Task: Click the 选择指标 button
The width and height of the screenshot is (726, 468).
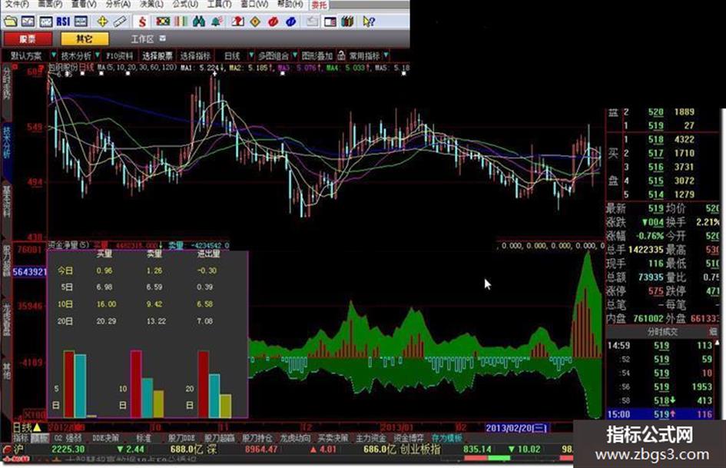Action: (x=195, y=55)
